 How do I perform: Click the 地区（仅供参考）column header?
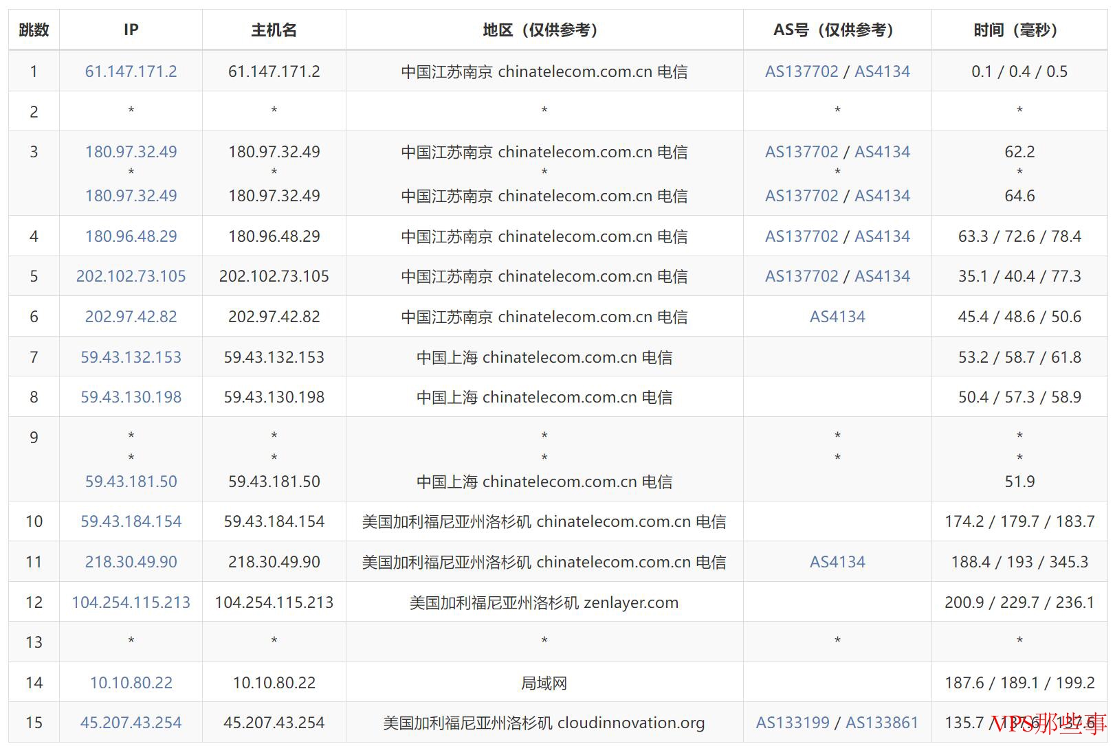(544, 30)
